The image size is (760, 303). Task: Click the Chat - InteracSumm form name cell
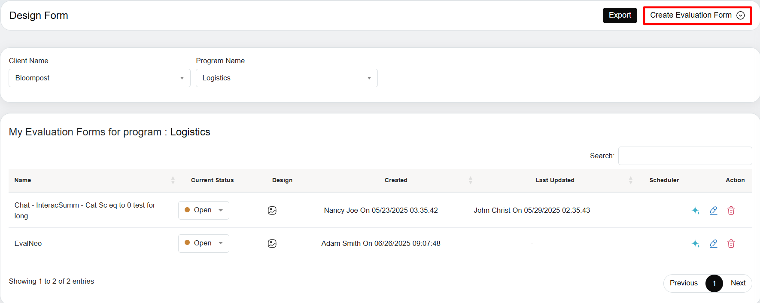tap(85, 211)
